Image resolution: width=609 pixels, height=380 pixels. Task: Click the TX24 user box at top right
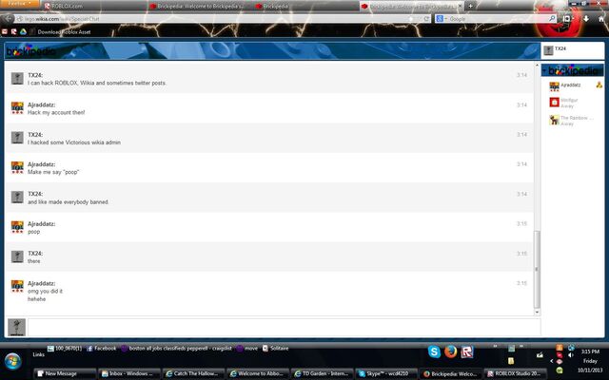tap(573, 50)
